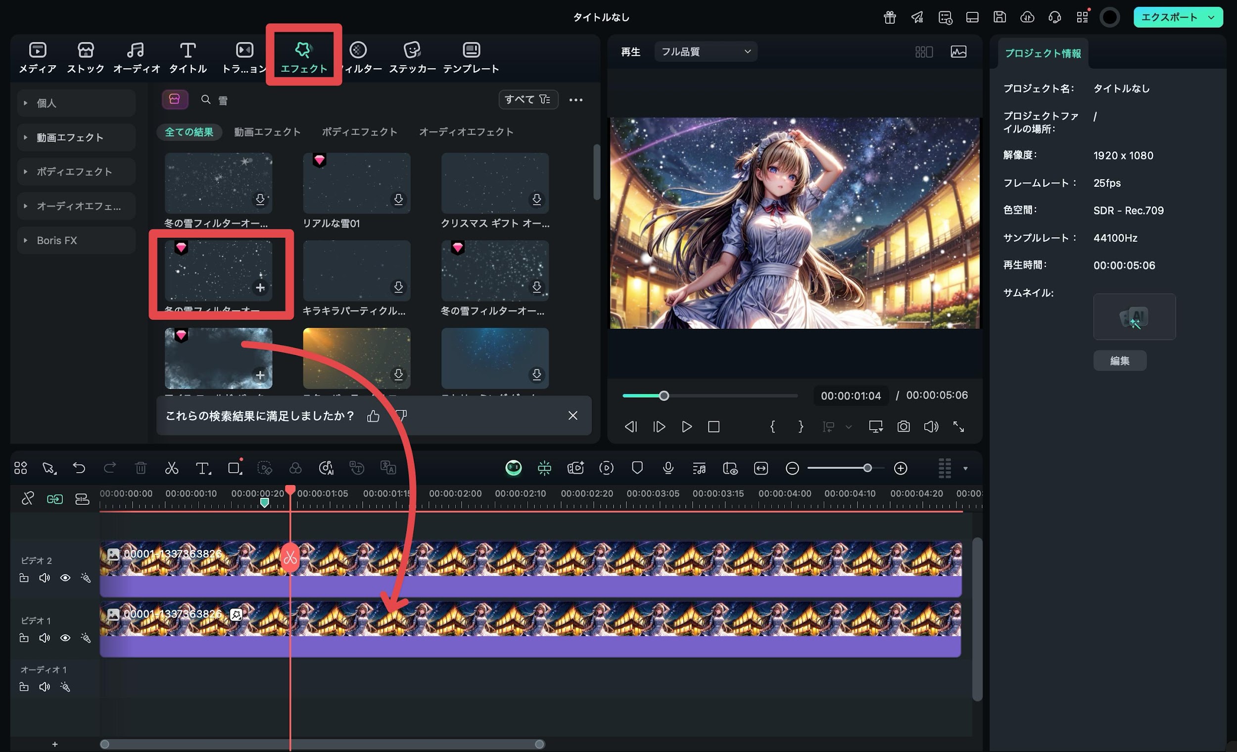The width and height of the screenshot is (1237, 752).
Task: Lock the オーディオ 1 track
Action: pos(24,687)
